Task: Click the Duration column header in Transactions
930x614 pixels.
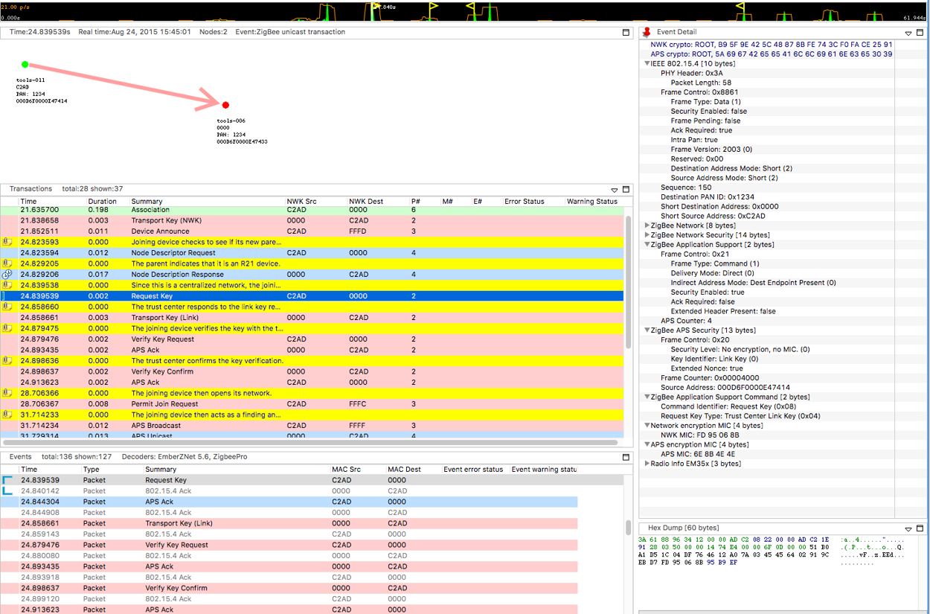Action: coord(103,201)
